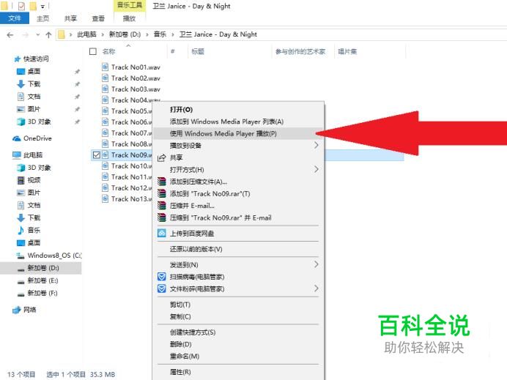Choose 打开(O) in context menu
The height and width of the screenshot is (380, 507).
coord(238,110)
